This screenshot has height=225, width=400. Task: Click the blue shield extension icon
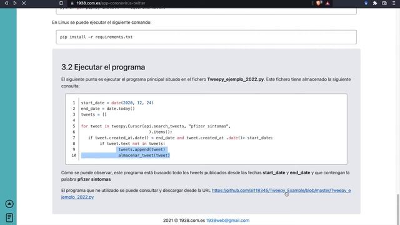[366, 3]
